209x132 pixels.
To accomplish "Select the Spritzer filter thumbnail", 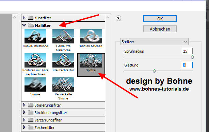I will 91,60.
